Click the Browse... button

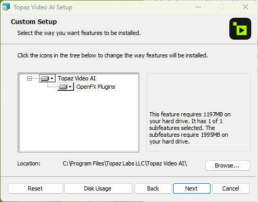coord(228,165)
